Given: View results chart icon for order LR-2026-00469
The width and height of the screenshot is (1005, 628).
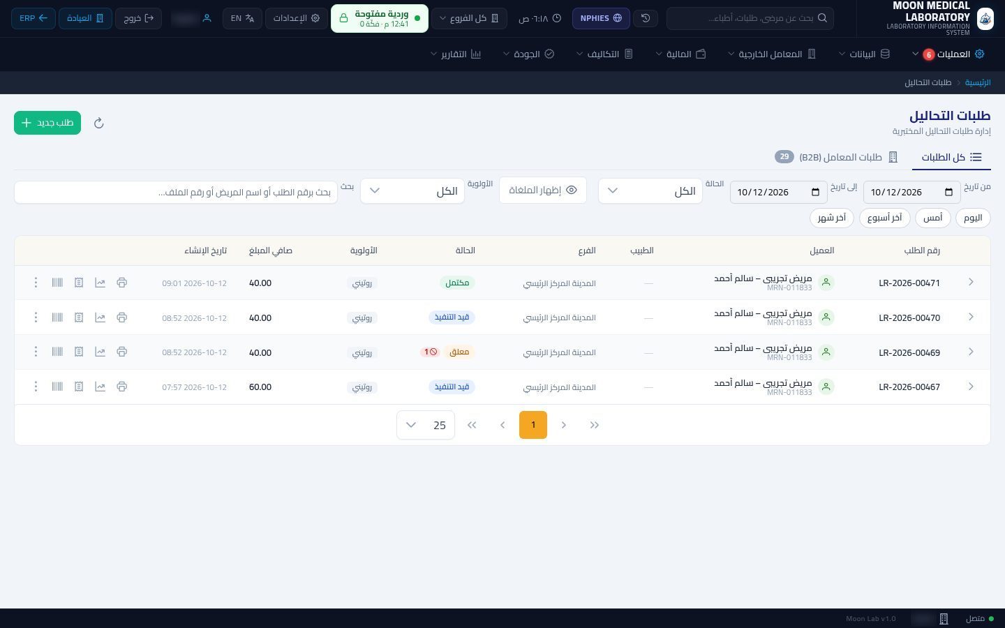Looking at the screenshot, I should coord(100,352).
